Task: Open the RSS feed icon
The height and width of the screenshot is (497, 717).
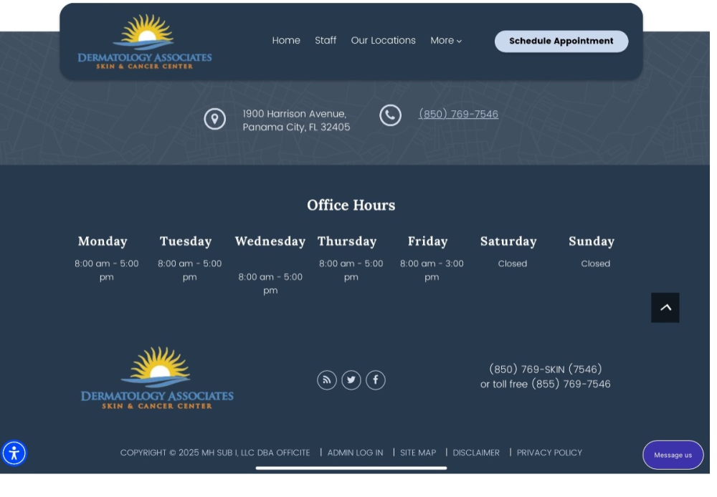Action: pyautogui.click(x=327, y=380)
